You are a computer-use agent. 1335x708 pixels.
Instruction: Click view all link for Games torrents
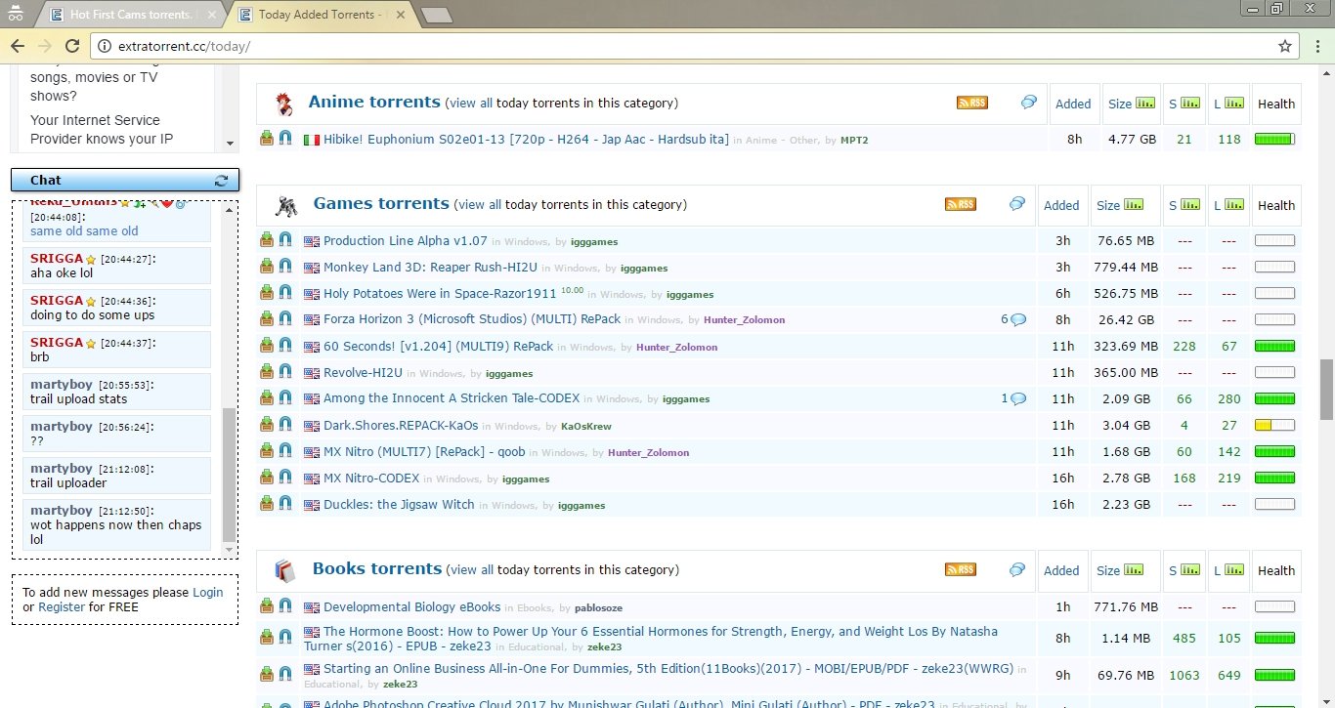coord(479,205)
